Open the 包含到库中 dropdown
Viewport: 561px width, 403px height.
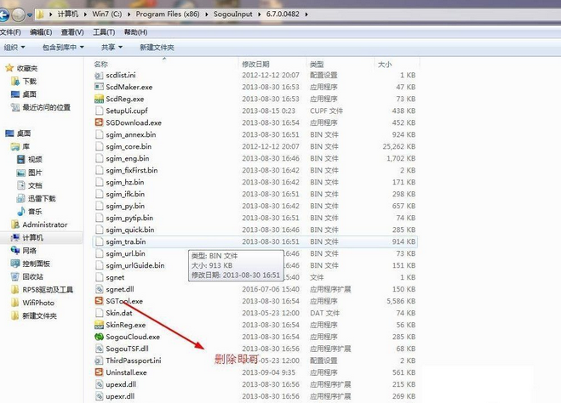(x=63, y=47)
